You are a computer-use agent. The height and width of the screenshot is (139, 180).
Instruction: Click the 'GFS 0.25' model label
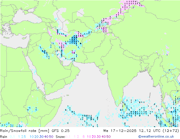coord(60,131)
